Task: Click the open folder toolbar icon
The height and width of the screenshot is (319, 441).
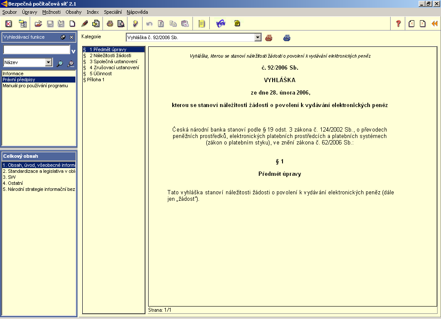Action: (x=38, y=24)
